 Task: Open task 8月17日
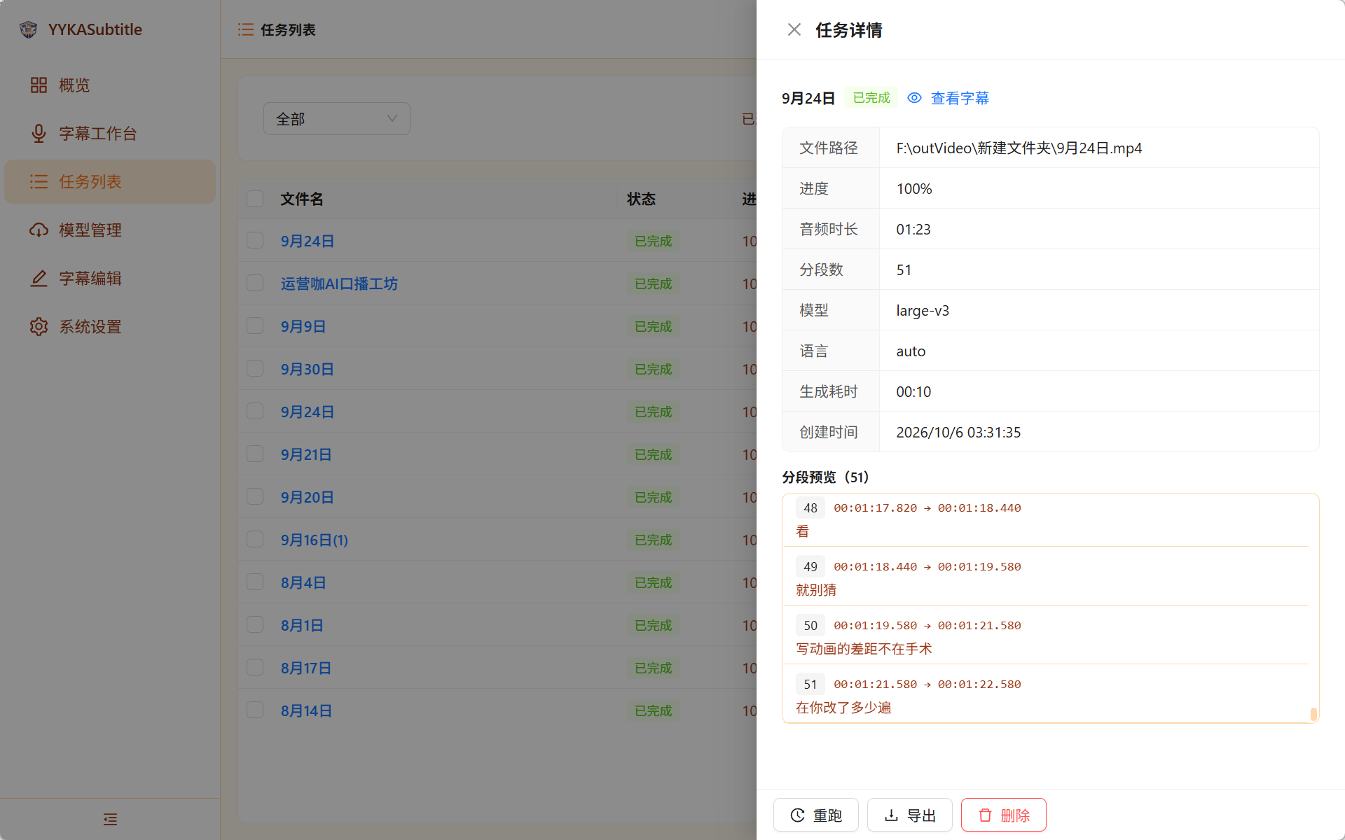point(306,668)
